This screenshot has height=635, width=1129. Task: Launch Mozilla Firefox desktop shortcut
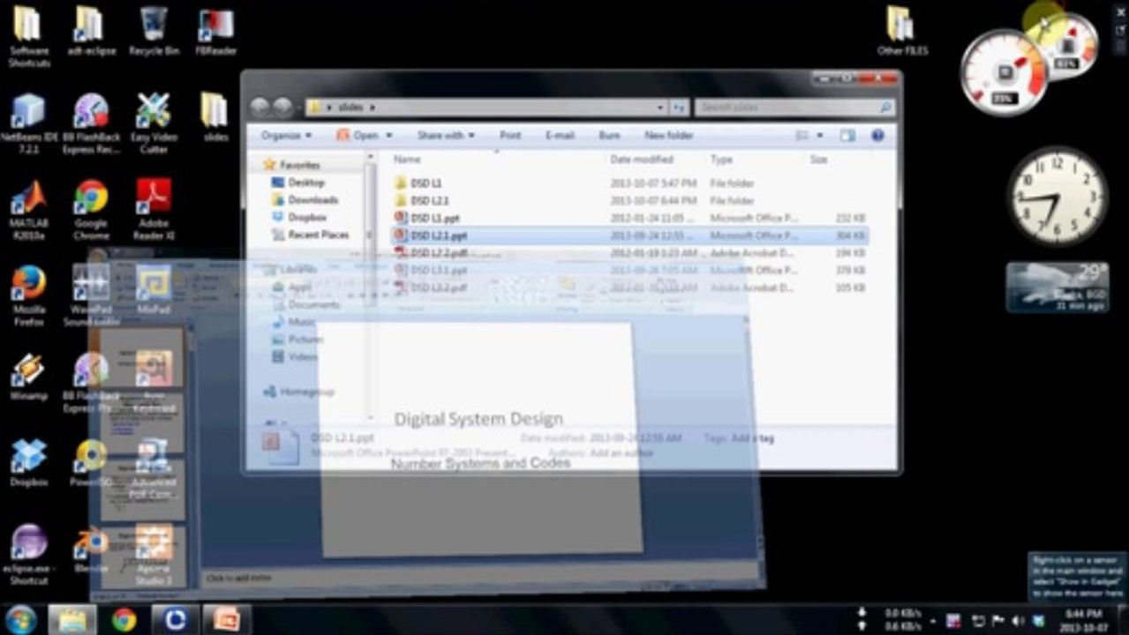29,295
